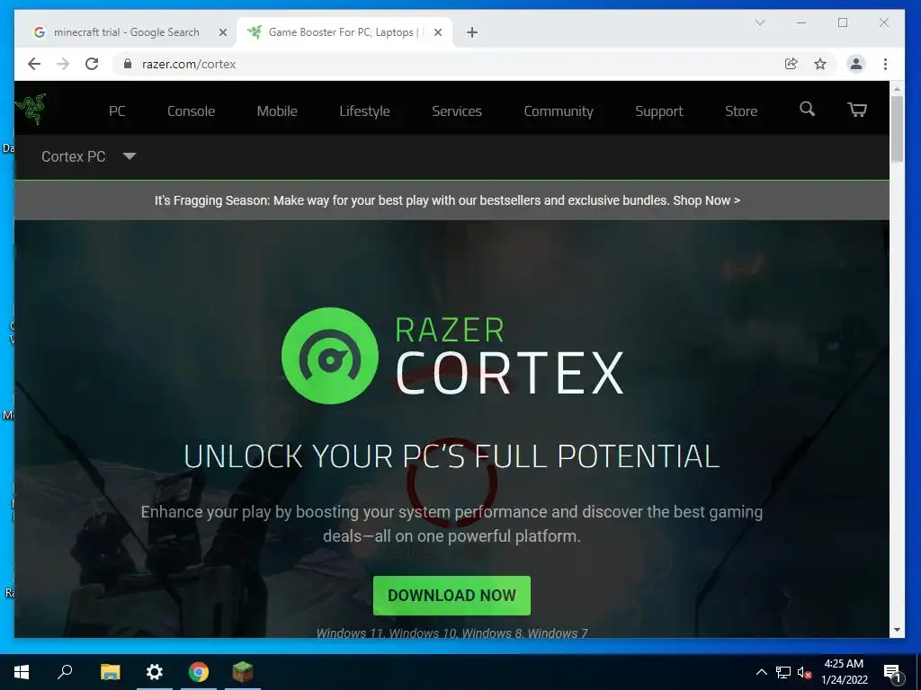Go back with the browser back arrow
The width and height of the screenshot is (921, 690).
(x=34, y=64)
